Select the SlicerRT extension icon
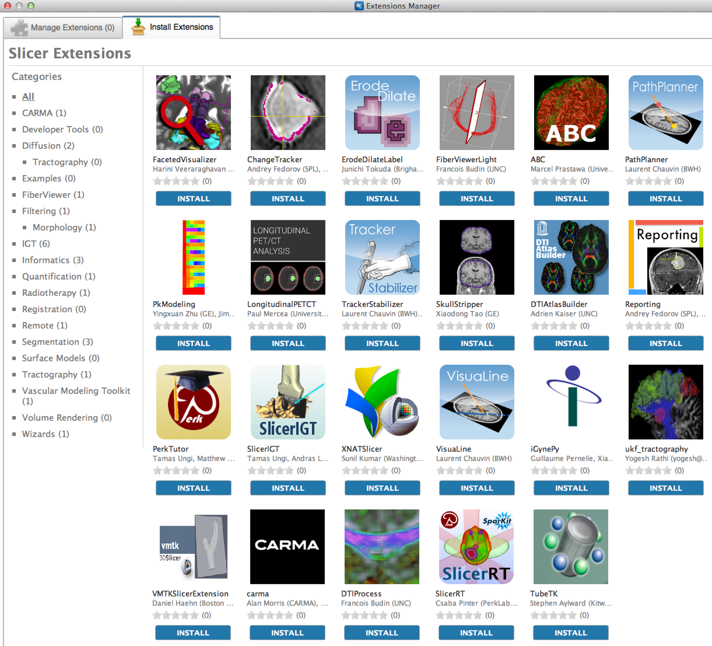712x646 pixels. (x=476, y=546)
